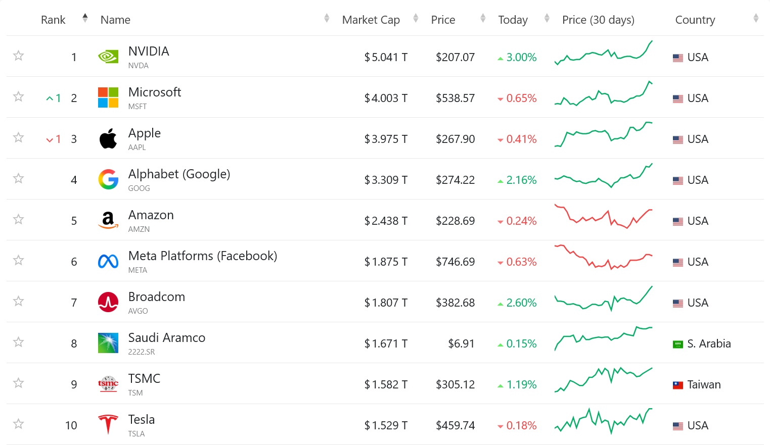Sort by the Price column arrows

click(x=483, y=19)
